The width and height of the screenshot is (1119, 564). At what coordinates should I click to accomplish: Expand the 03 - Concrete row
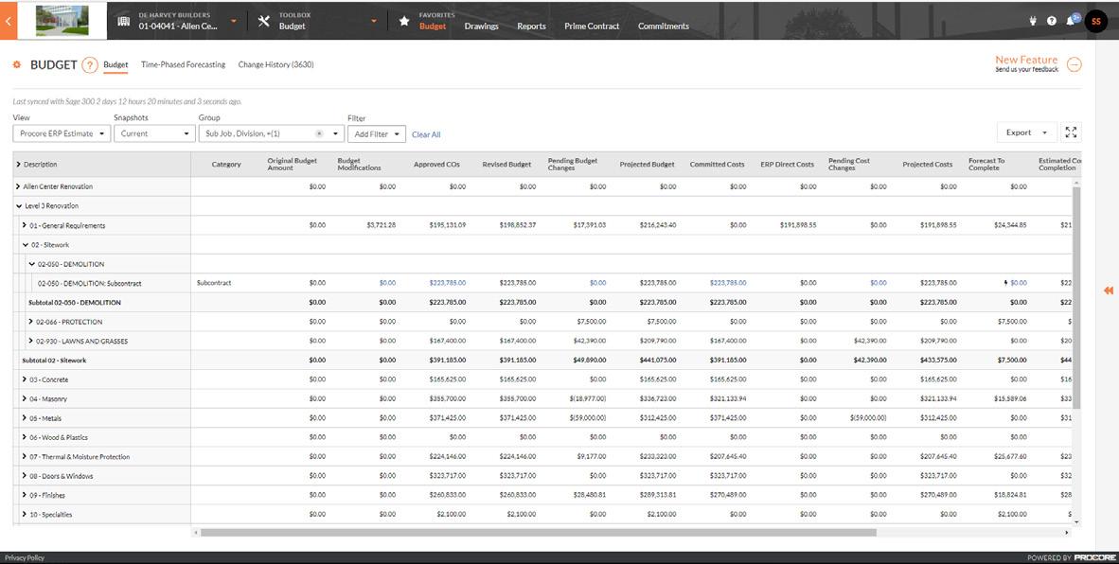tap(25, 380)
